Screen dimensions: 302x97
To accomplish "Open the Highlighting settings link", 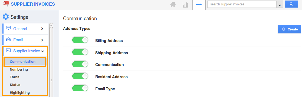I will [20, 93].
